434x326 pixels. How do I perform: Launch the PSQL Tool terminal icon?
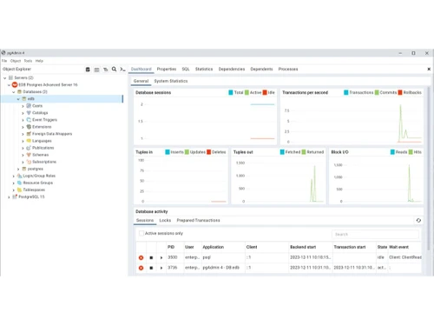coord(122,70)
